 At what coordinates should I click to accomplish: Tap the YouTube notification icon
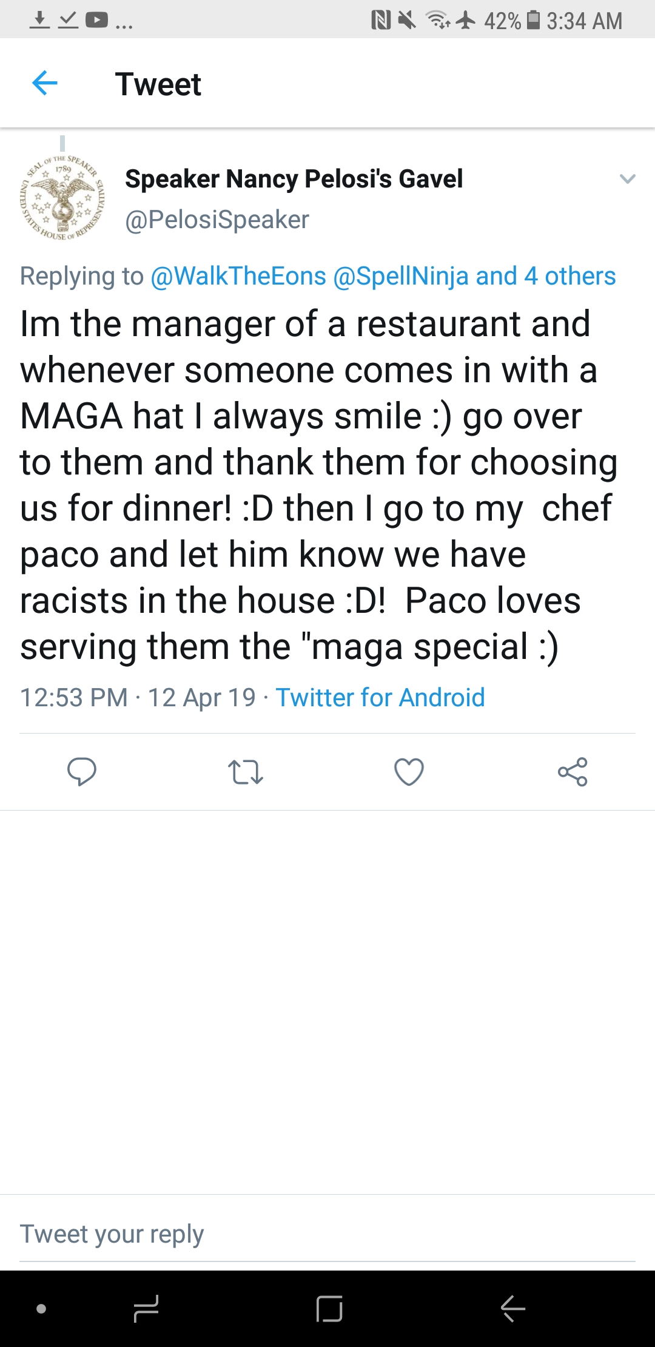point(96,21)
